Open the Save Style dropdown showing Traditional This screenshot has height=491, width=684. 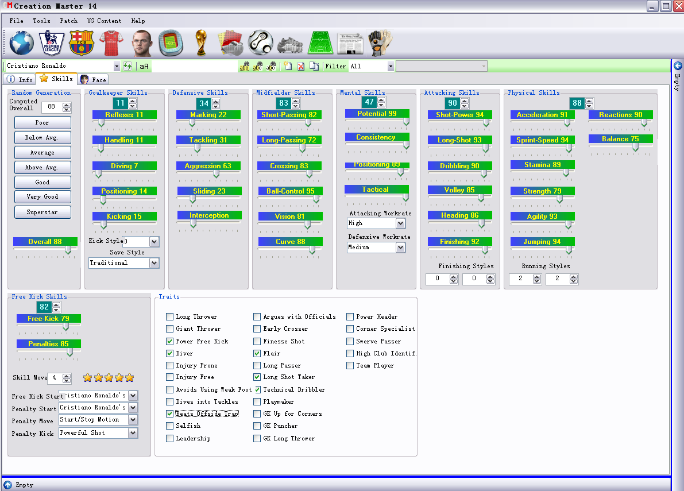pos(154,263)
